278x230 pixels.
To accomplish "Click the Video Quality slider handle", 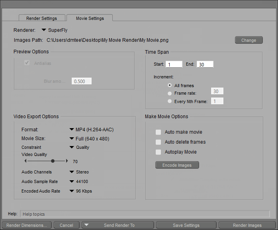I will [x=53, y=161].
